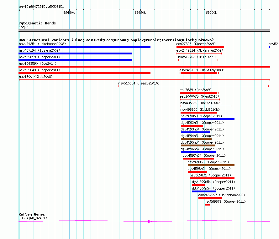Click dgv4600n54 (Cooper2011) label
This screenshot has width=279, height=239.
tap(213, 188)
